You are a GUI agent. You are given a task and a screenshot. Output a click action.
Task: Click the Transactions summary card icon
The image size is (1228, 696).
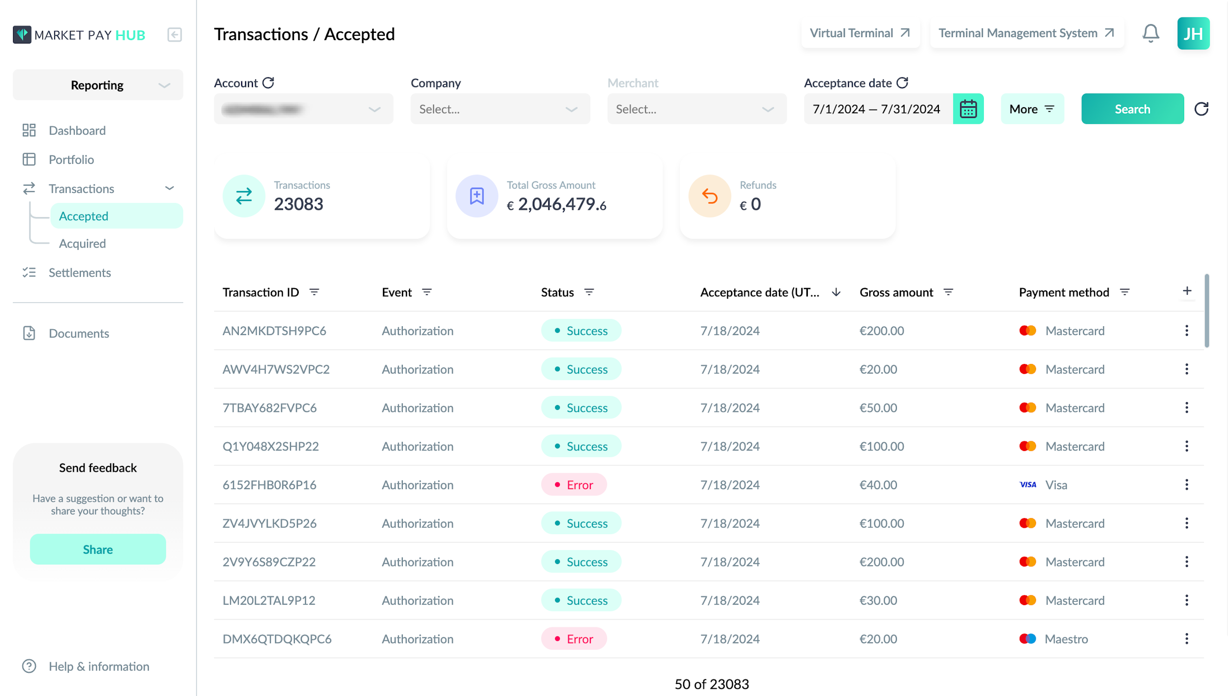pos(244,196)
